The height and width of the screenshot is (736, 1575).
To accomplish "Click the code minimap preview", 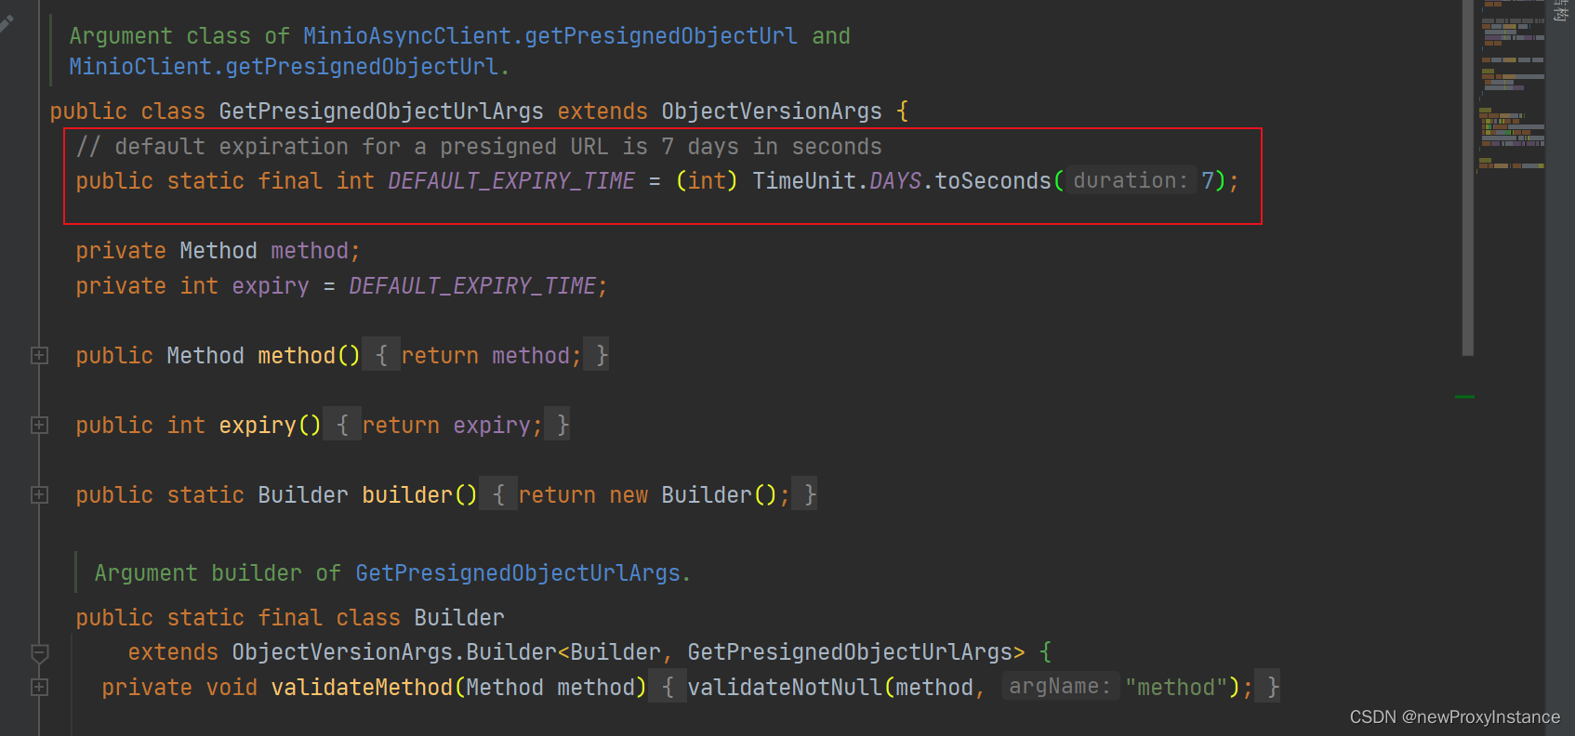I will click(x=1512, y=88).
